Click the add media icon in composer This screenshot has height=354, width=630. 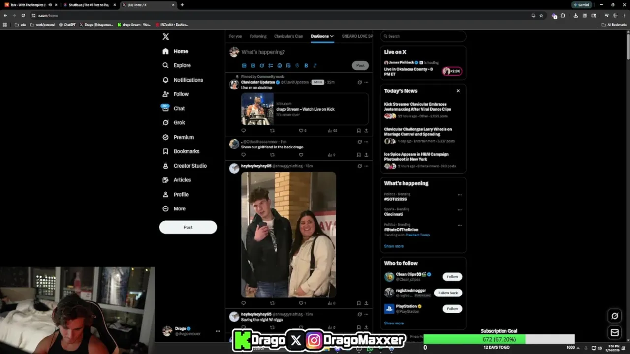point(244,65)
